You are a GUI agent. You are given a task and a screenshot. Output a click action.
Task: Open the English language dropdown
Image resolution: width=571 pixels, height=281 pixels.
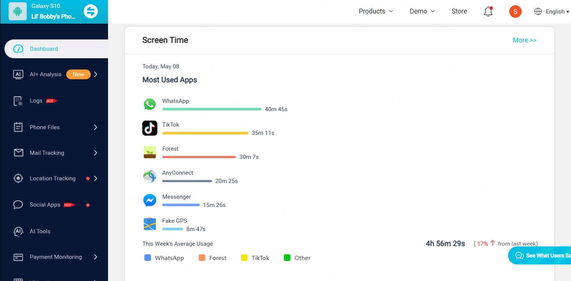point(557,12)
